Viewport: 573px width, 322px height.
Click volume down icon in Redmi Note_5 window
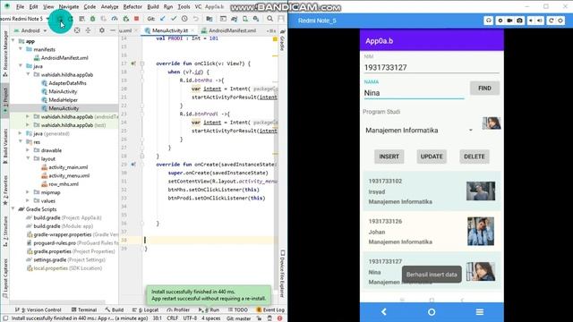pyautogui.click(x=531, y=21)
